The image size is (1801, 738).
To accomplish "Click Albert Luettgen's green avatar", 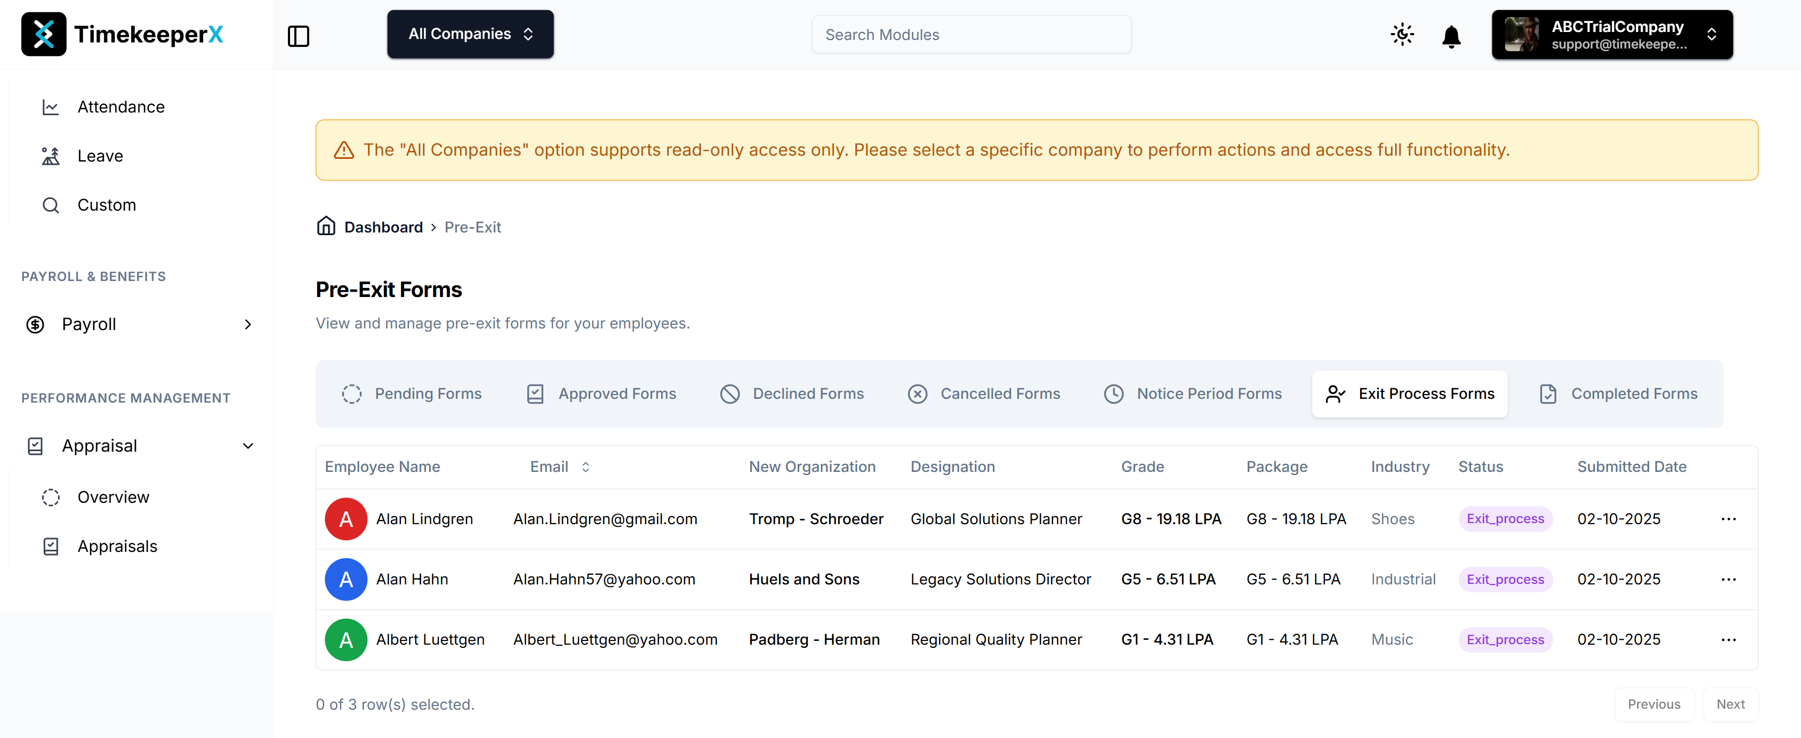I will [x=345, y=640].
